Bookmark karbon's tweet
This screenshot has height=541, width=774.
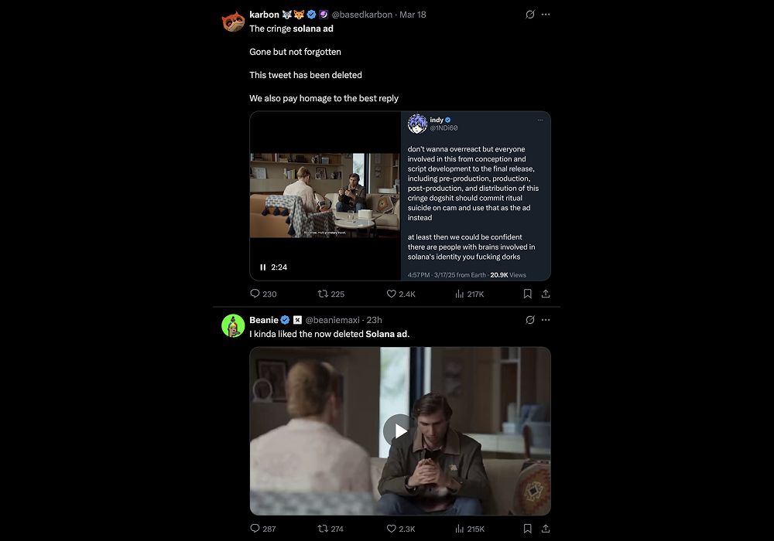click(527, 294)
